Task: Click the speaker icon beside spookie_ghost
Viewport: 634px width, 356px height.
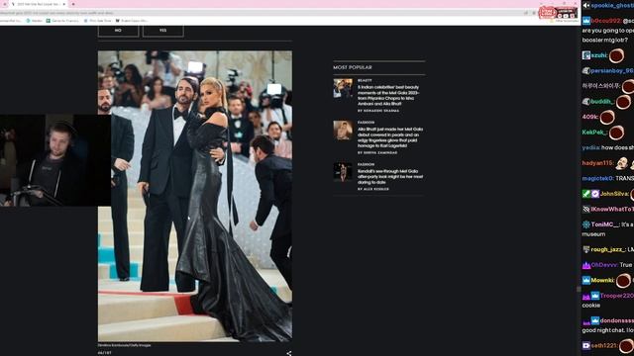Action: (x=585, y=5)
